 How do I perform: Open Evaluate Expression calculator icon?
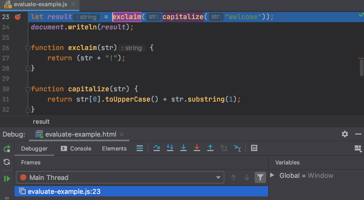pos(254,148)
